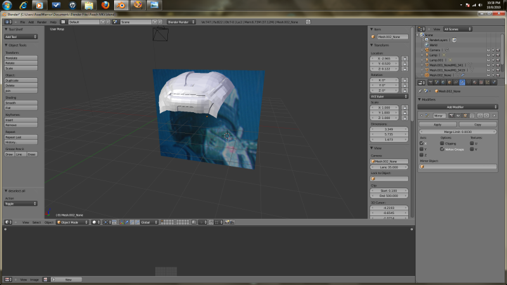Toggle the 3D manipulator widget in viewport header
507x285 pixels.
click(122, 222)
